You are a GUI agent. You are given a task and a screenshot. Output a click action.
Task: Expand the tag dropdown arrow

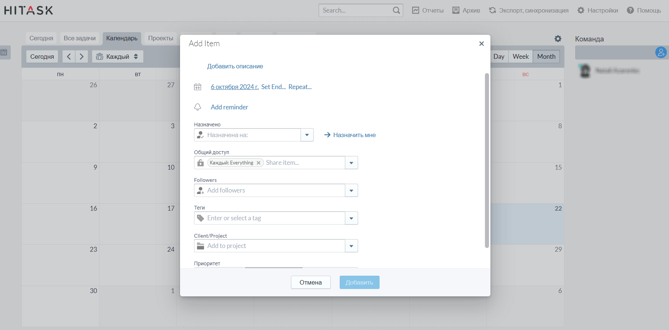(x=352, y=218)
